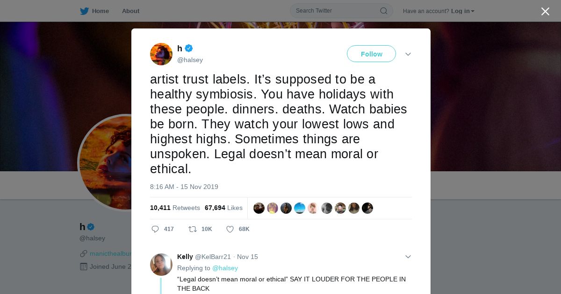
Task: Close the tweet overlay with X
Action: (x=545, y=12)
